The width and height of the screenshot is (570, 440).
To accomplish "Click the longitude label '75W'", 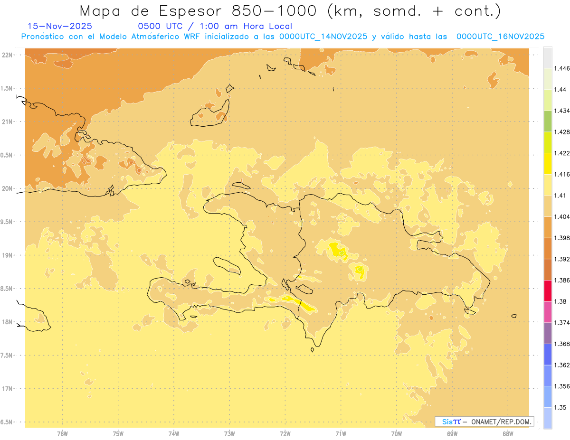I will pyautogui.click(x=118, y=434).
